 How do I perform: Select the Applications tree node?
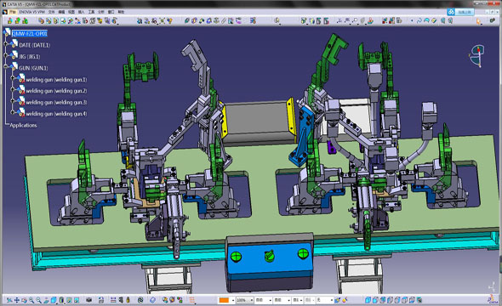click(x=23, y=125)
